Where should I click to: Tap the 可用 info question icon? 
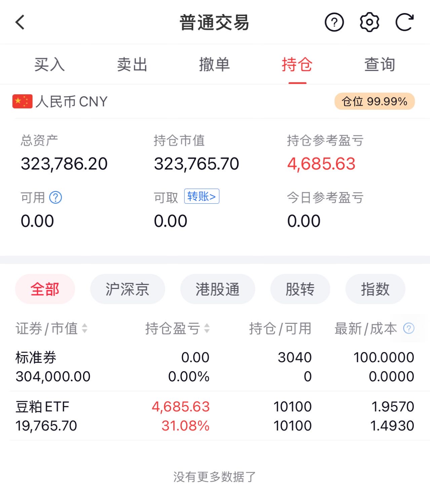55,197
